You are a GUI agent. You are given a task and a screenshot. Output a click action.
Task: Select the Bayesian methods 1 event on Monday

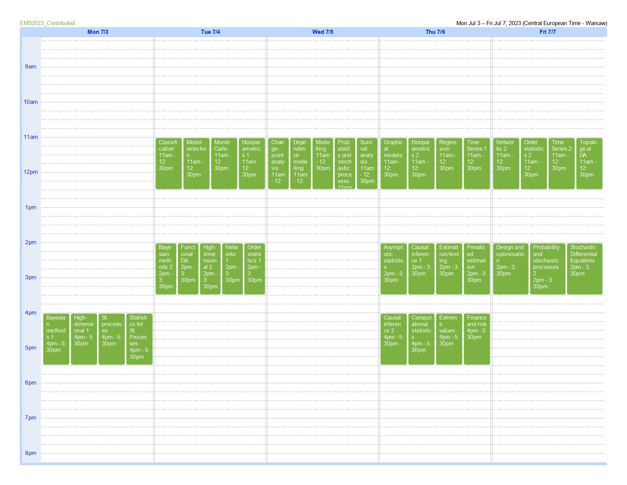[x=56, y=339]
